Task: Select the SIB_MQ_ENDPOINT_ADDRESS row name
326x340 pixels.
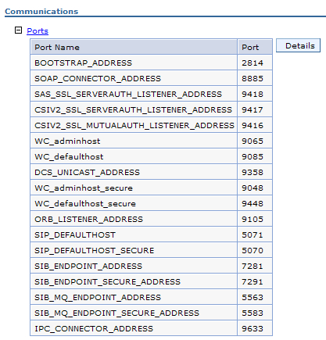Action: pyautogui.click(x=98, y=297)
